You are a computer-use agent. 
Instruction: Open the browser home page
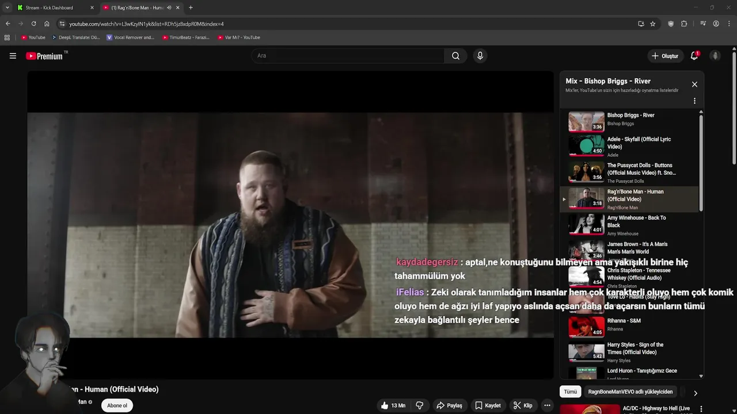coord(47,24)
